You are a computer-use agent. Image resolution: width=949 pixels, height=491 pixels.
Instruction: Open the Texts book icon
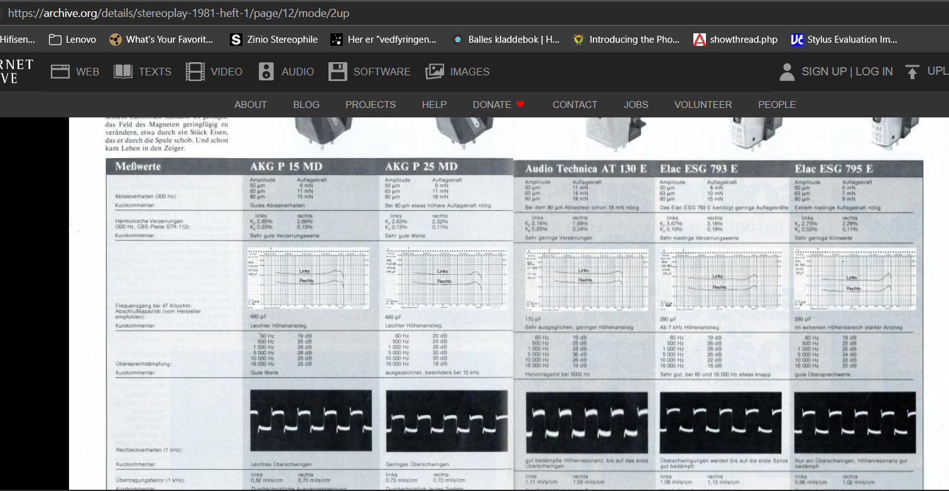[x=123, y=72]
